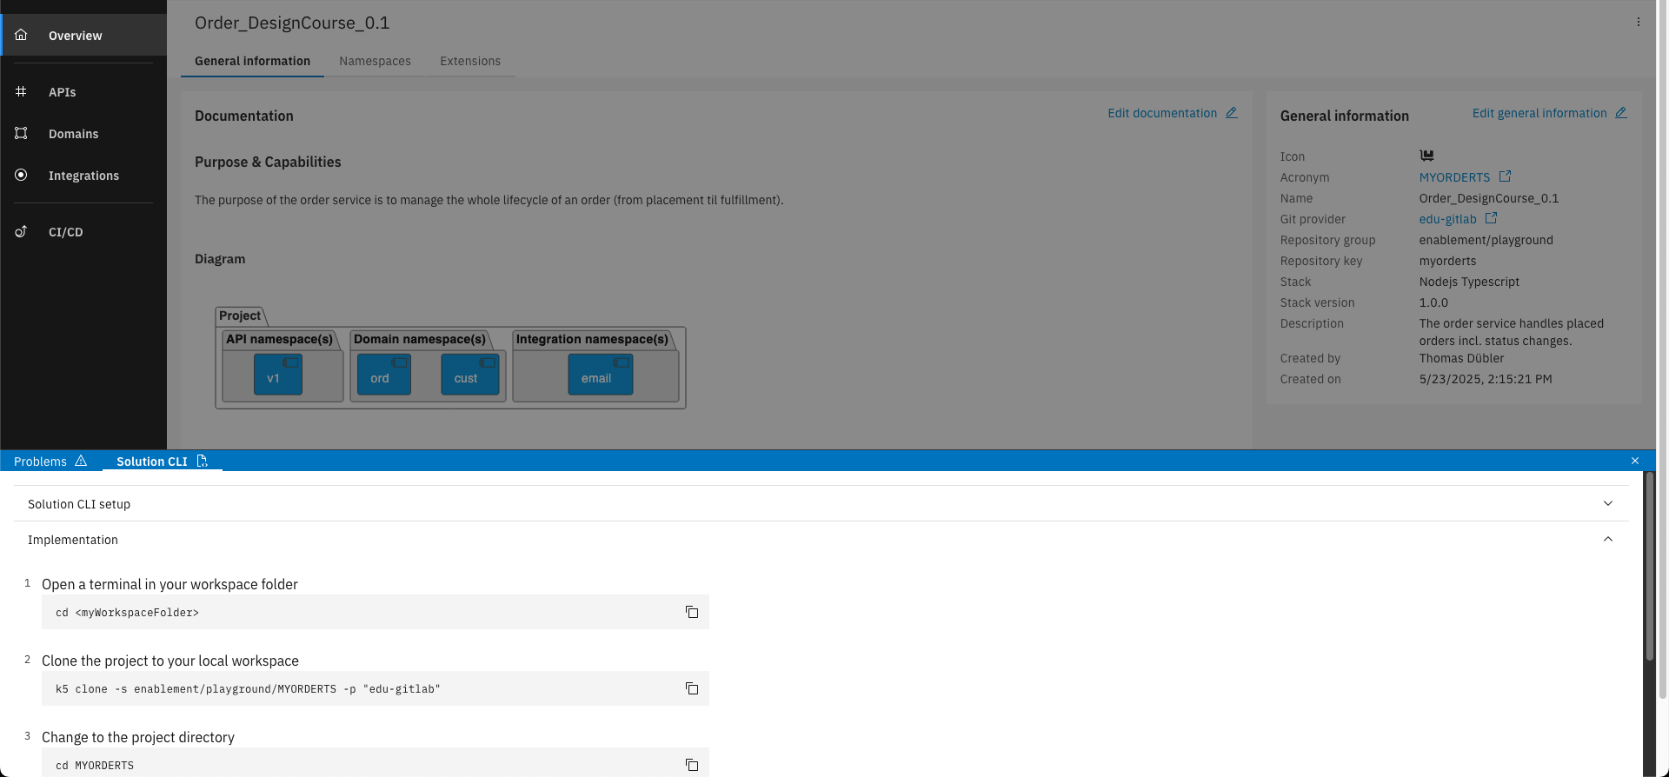Viewport: 1669px width, 777px height.
Task: Open CI/CD in the sidebar
Action: click(66, 232)
